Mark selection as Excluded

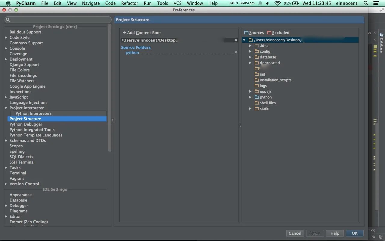coord(278,33)
